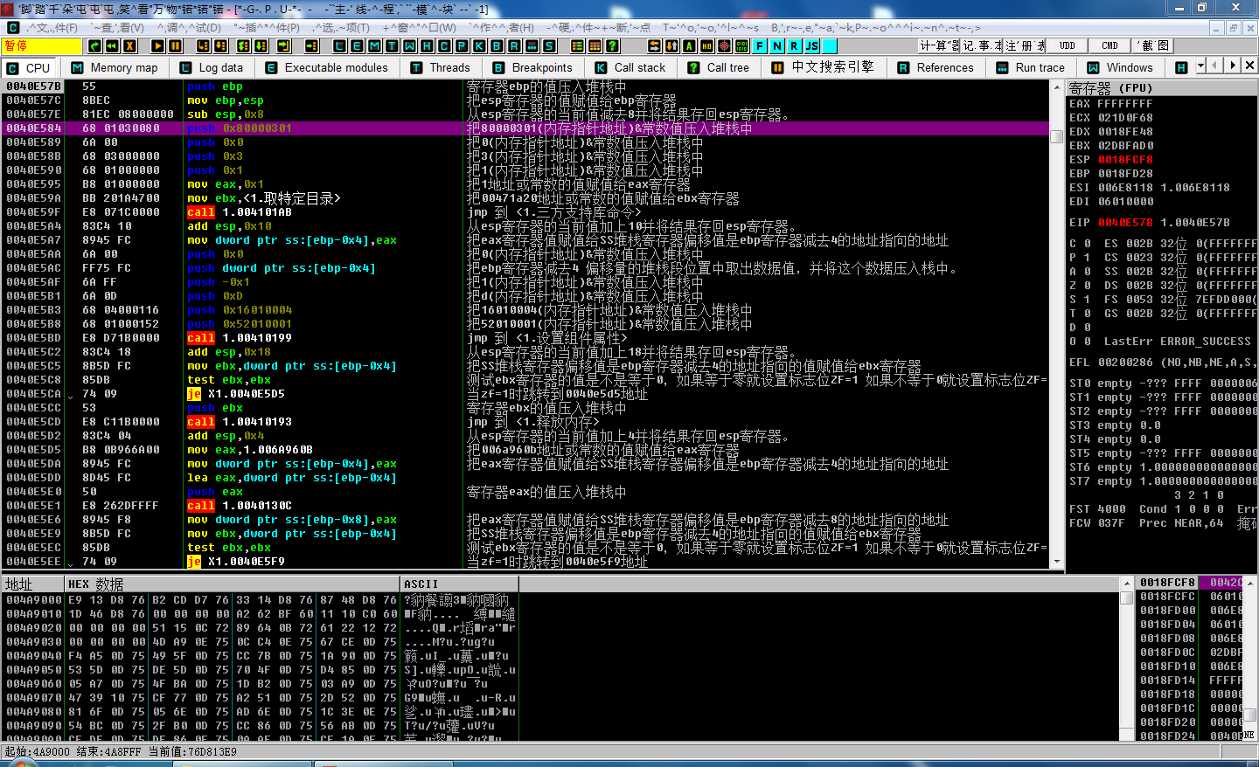This screenshot has height=767, width=1259.
Task: Open Breakpoints via toolbar B icon
Action: point(497,45)
